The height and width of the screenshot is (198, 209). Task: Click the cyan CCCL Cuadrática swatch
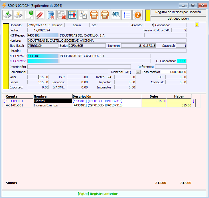182,61
